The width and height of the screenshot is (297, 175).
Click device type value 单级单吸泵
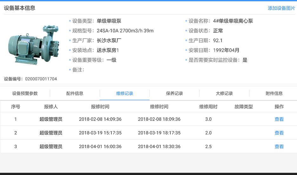(x=109, y=21)
